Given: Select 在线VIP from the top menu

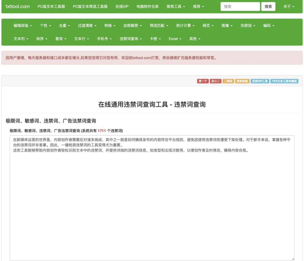Looking at the screenshot, I should coord(121,6).
